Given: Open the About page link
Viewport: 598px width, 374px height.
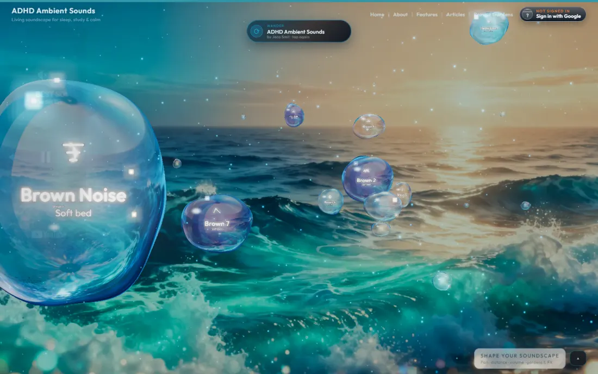Looking at the screenshot, I should [400, 15].
